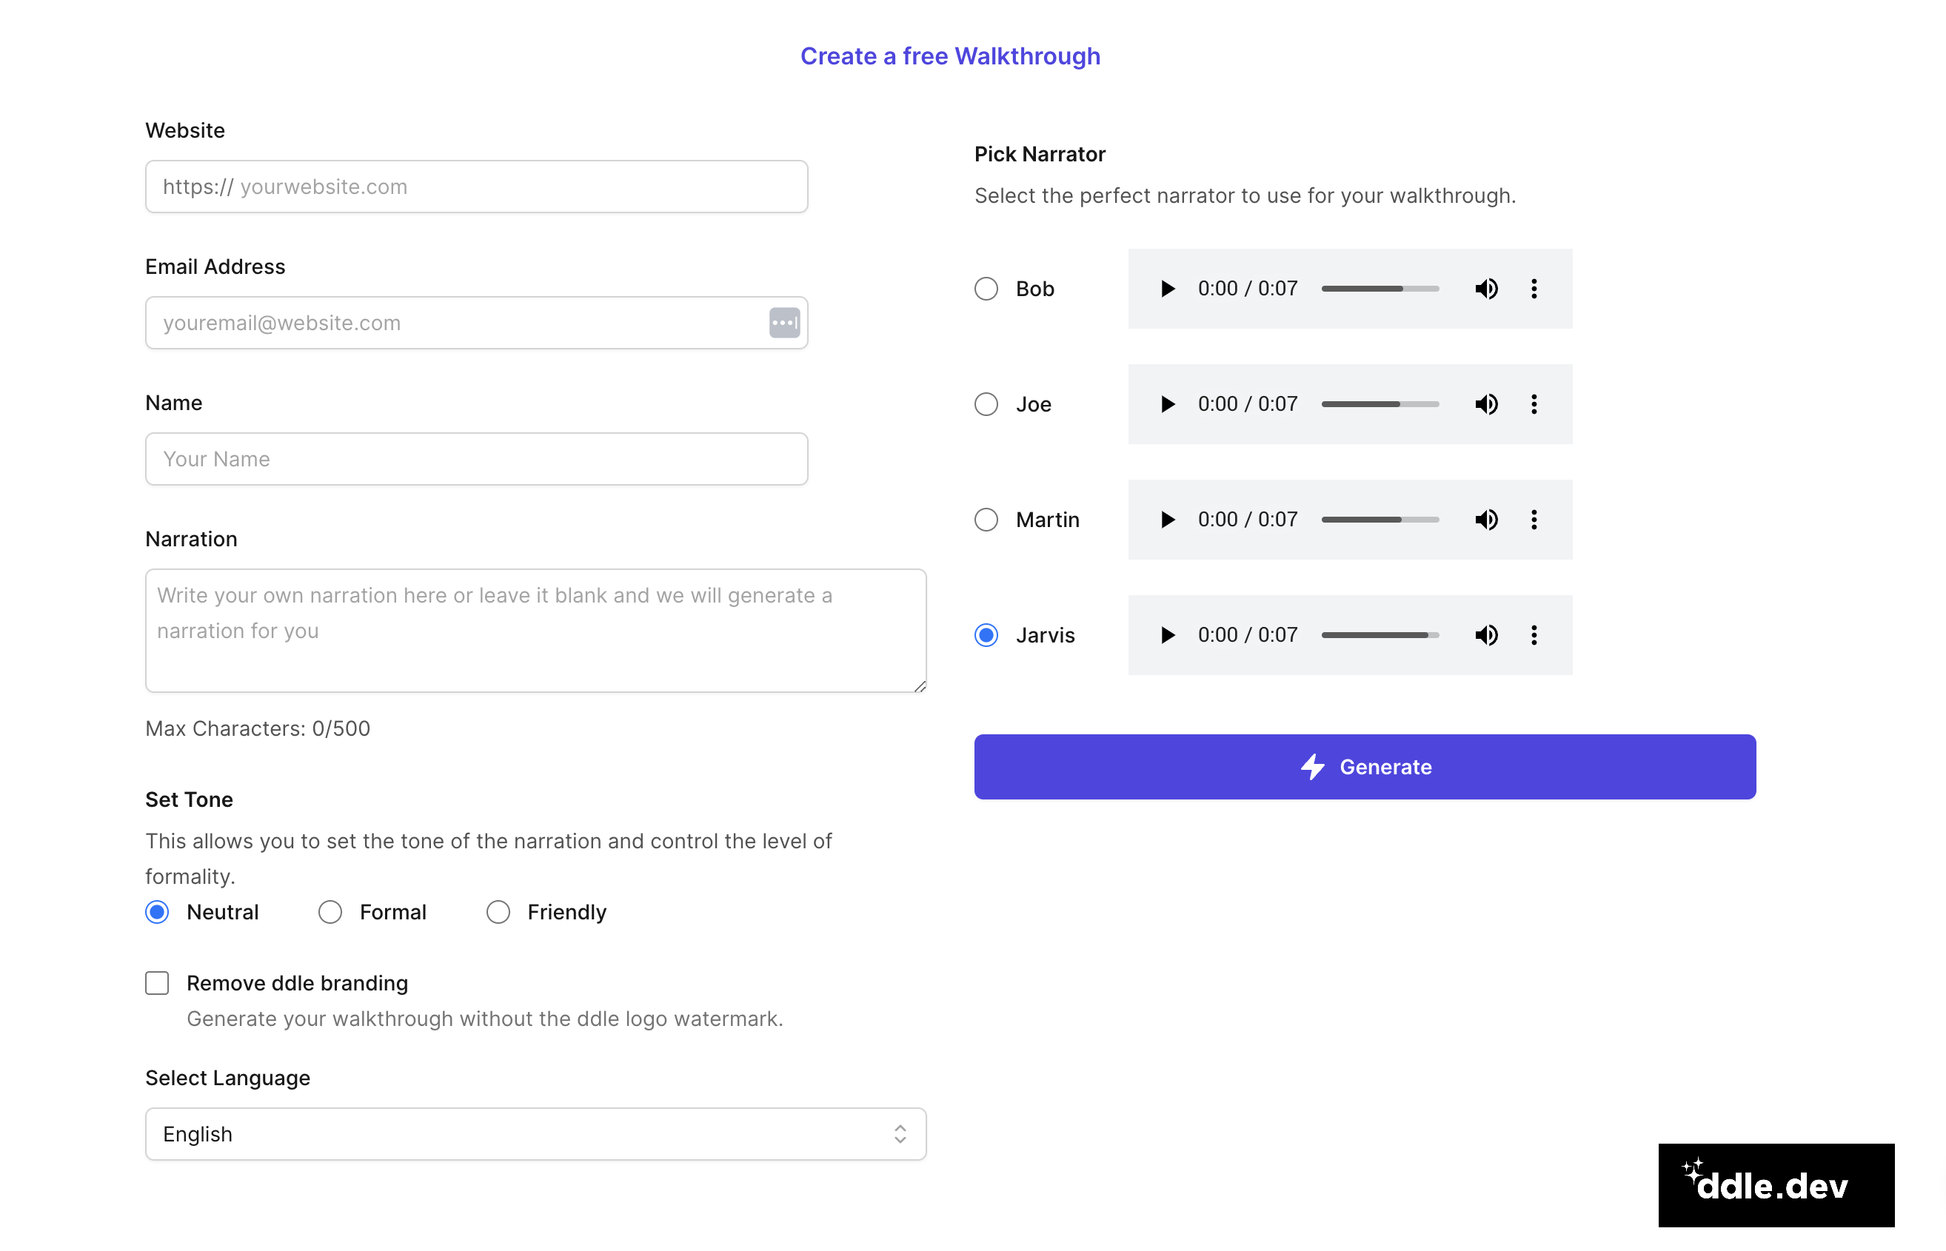Play Bob's narrator audio sample
Image resolution: width=1946 pixels, height=1251 pixels.
point(1168,289)
